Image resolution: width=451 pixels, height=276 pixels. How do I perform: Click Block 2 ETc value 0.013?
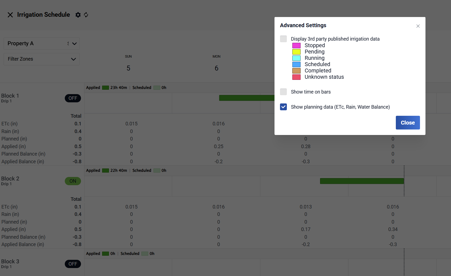306,207
